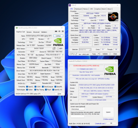
Task: Click the password protection input field
Action: (78, 117)
